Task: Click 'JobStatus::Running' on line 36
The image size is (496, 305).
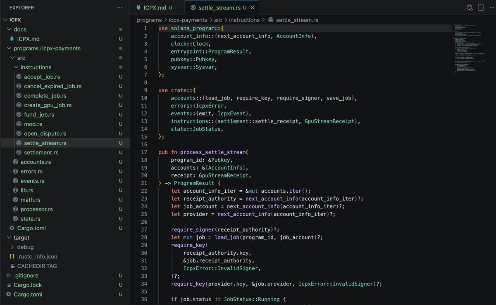Action: tap(252, 299)
